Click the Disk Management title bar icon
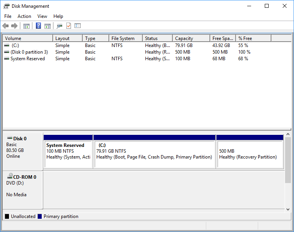 [6, 6]
